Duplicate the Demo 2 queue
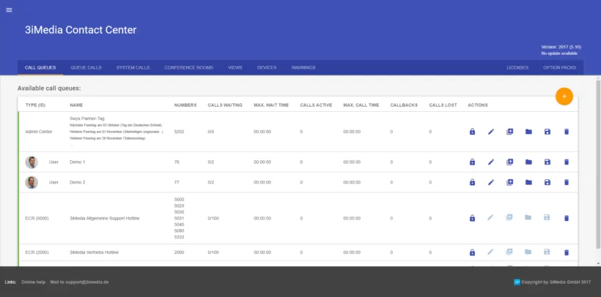601x297 pixels. tap(510, 182)
